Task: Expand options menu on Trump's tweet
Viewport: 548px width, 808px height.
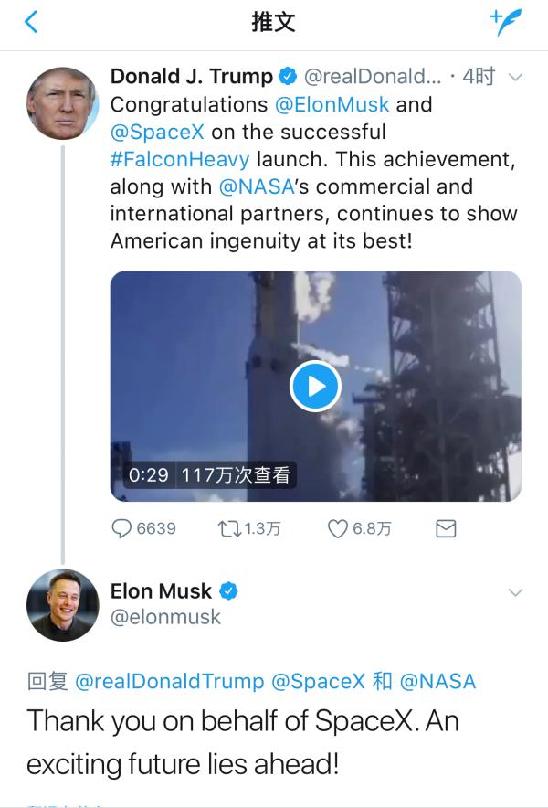Action: [515, 77]
